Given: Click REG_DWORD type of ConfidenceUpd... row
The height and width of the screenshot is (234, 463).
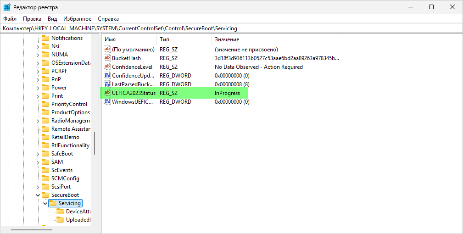Looking at the screenshot, I should [175, 76].
